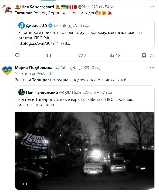Open the Диалог.UA display name in quote
This screenshot has width=159, height=192.
pos(36,25)
